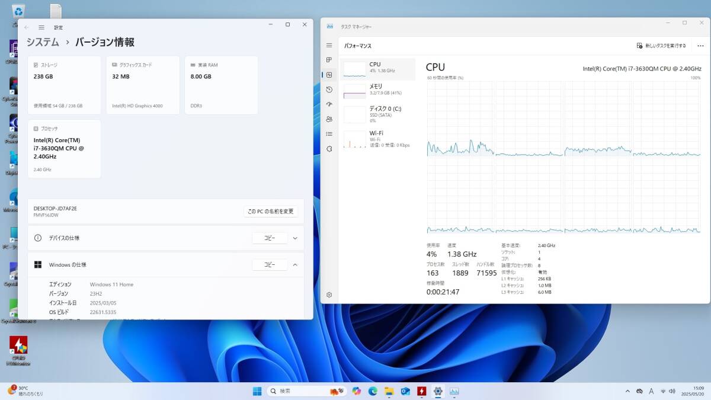Select uptime value 0:00:21:47
The image size is (711, 400).
point(443,292)
